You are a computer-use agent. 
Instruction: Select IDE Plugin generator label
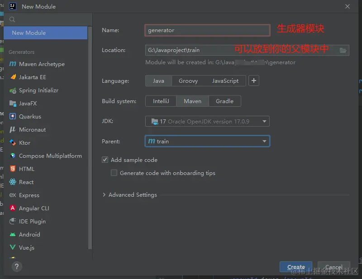[32, 221]
